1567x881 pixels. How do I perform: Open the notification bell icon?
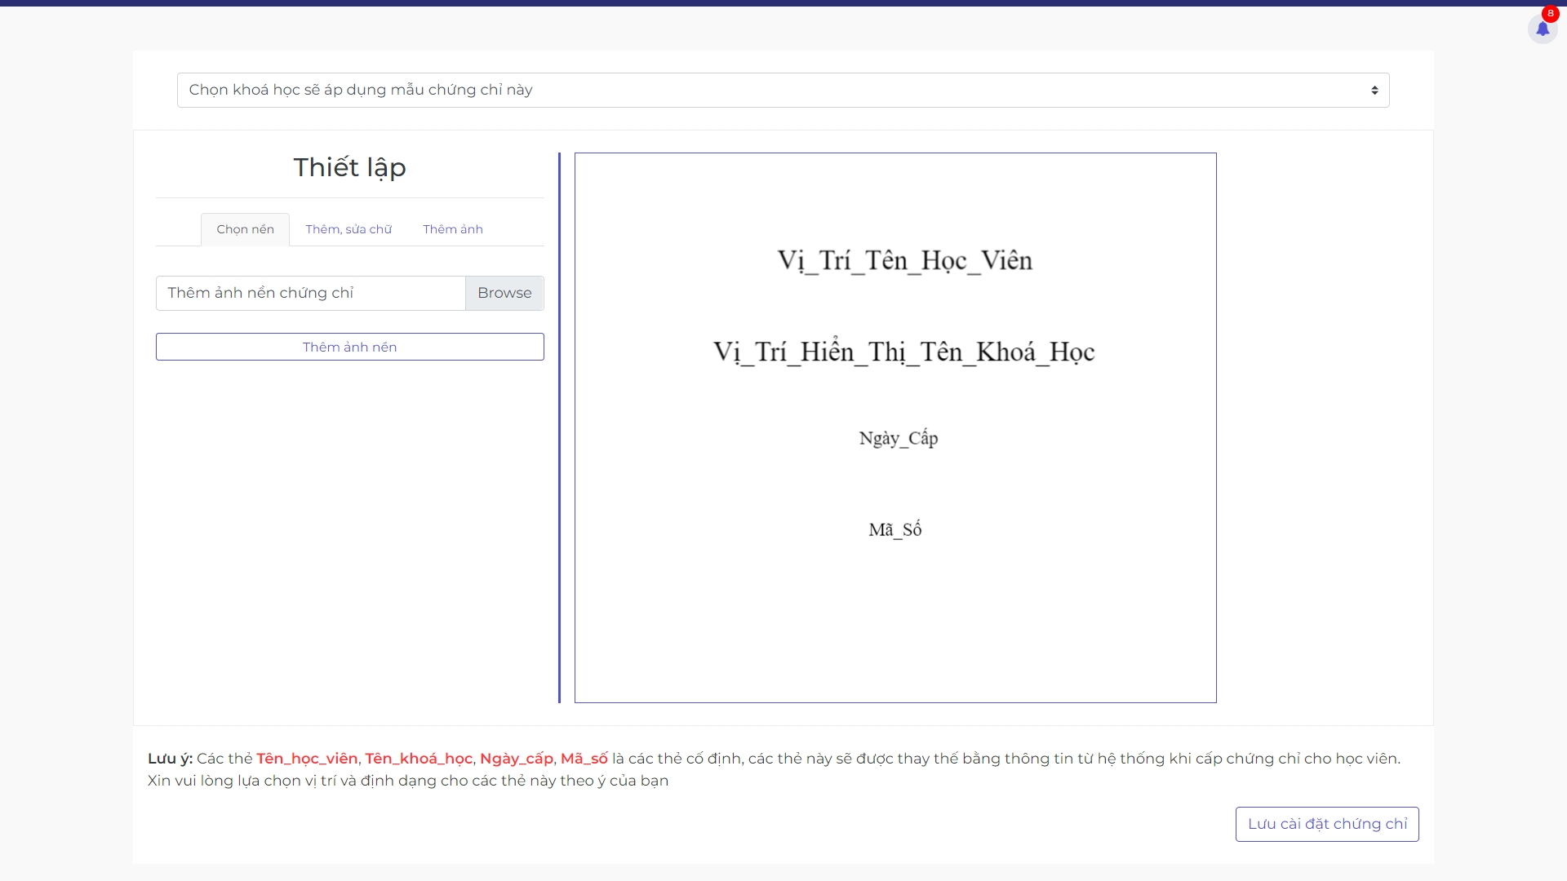1542,29
